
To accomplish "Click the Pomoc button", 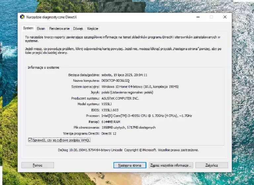I will [38, 165].
